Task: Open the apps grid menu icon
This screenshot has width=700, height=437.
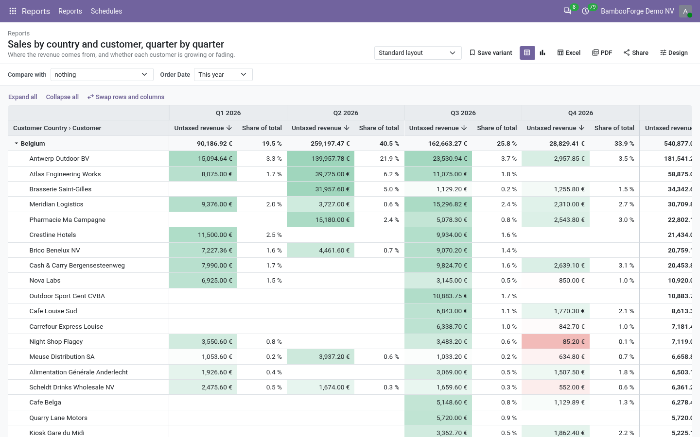Action: 13,11
